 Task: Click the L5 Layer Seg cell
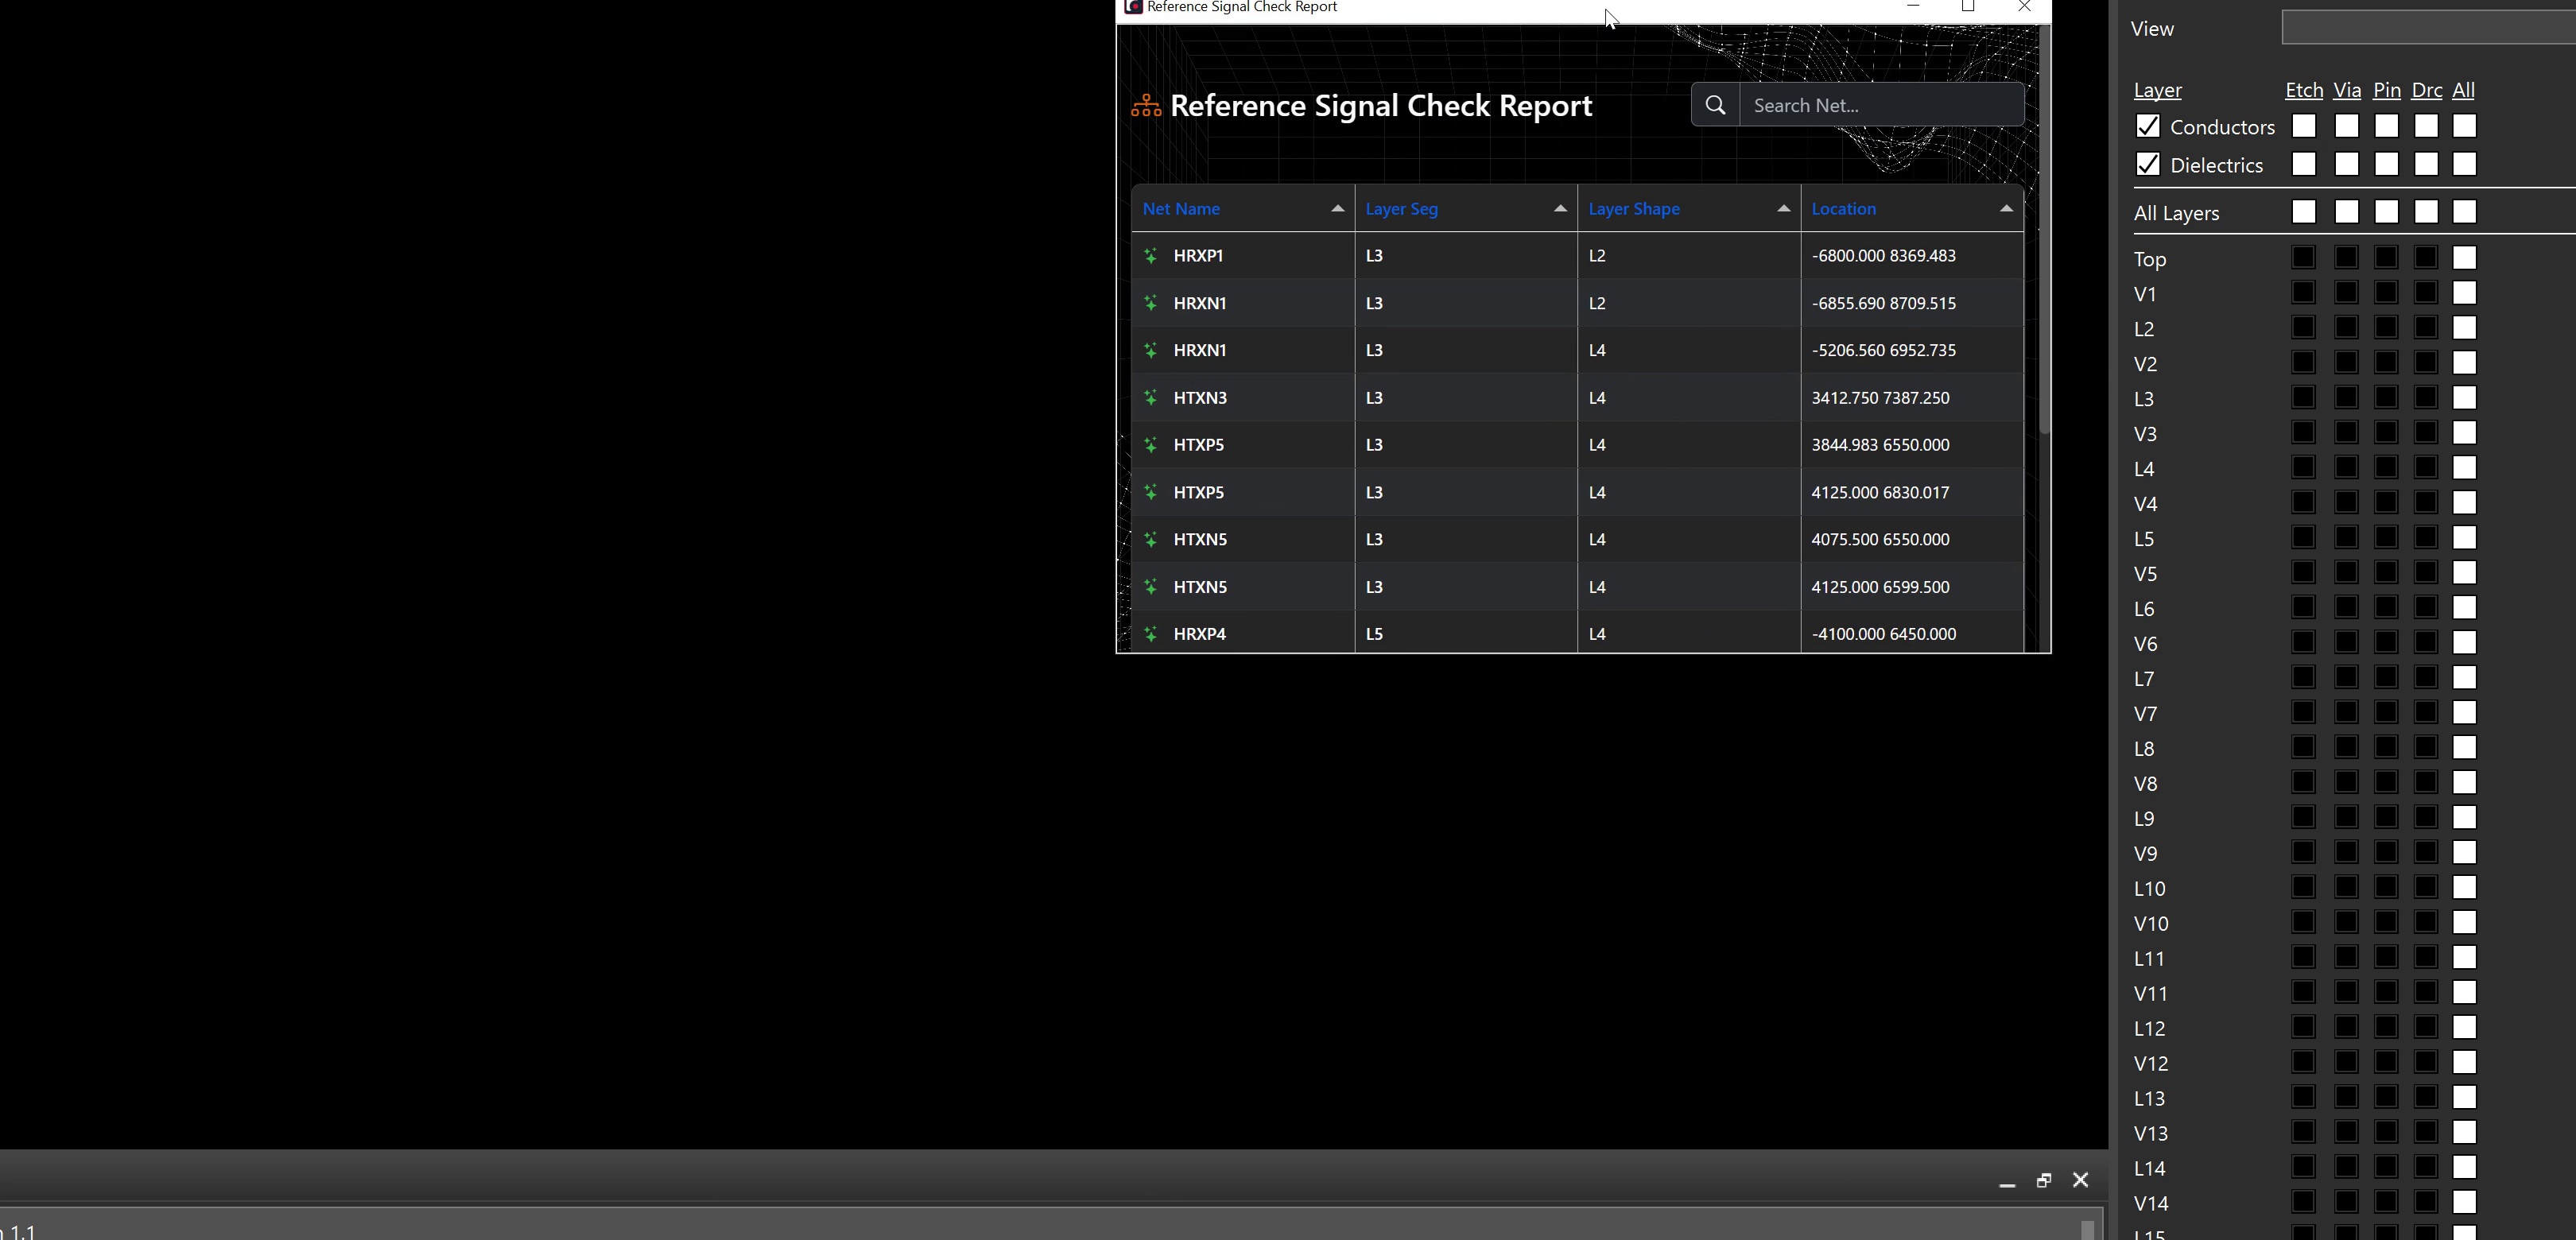(1466, 634)
